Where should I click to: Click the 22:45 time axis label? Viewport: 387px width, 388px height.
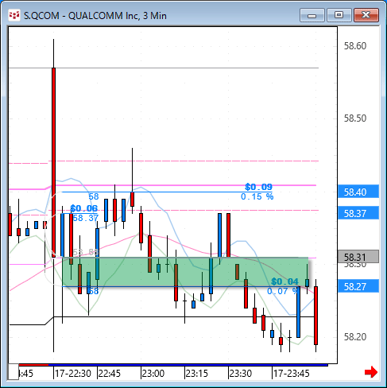click(x=110, y=374)
